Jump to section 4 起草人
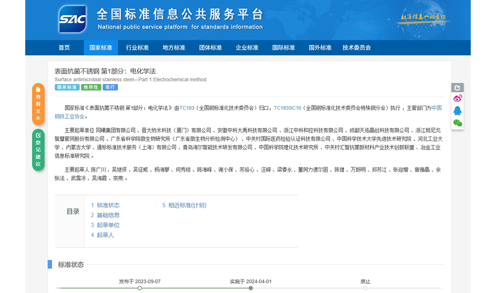The height and width of the screenshot is (293, 496). [x=102, y=235]
